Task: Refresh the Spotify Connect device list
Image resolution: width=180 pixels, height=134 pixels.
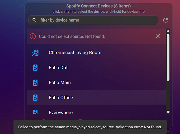Action: pos(165,20)
